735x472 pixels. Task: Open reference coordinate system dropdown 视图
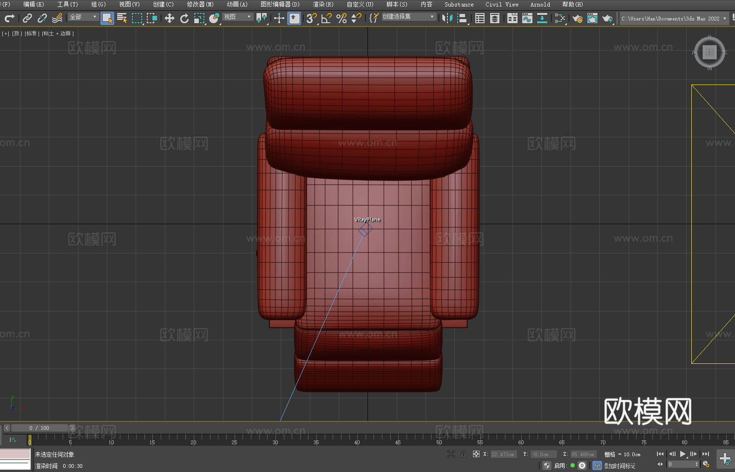pos(237,17)
